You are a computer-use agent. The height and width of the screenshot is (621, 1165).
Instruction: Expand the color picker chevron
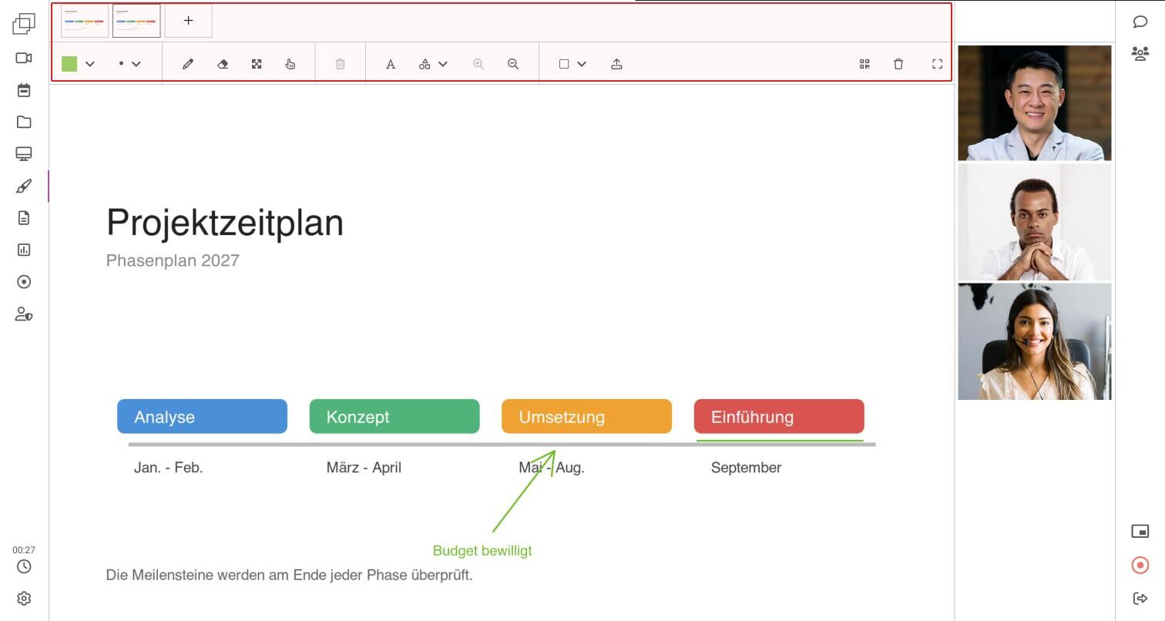90,64
